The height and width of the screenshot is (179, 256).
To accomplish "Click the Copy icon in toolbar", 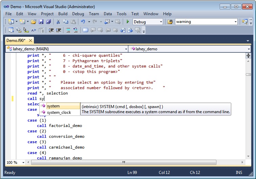I will 66,22.
